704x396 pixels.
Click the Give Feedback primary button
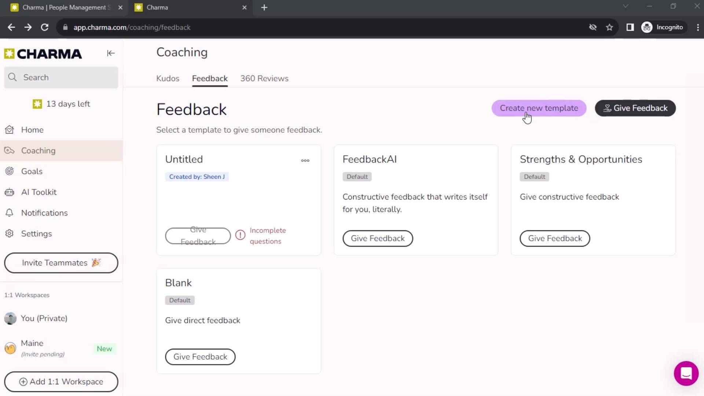tap(635, 108)
